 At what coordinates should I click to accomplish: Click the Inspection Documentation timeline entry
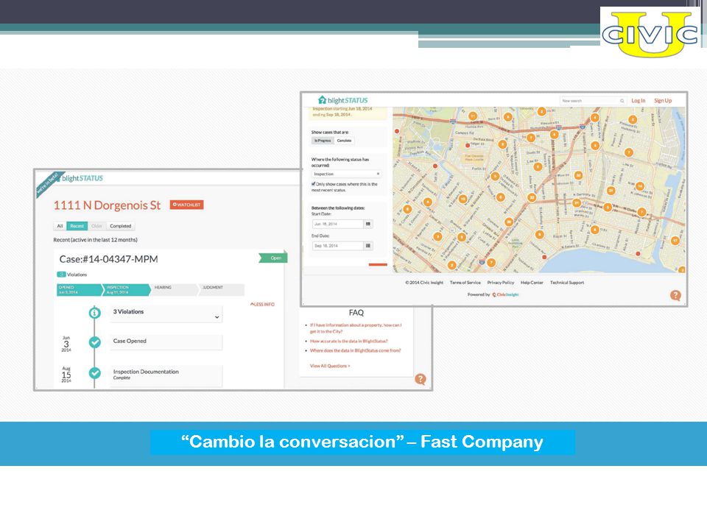click(x=166, y=375)
